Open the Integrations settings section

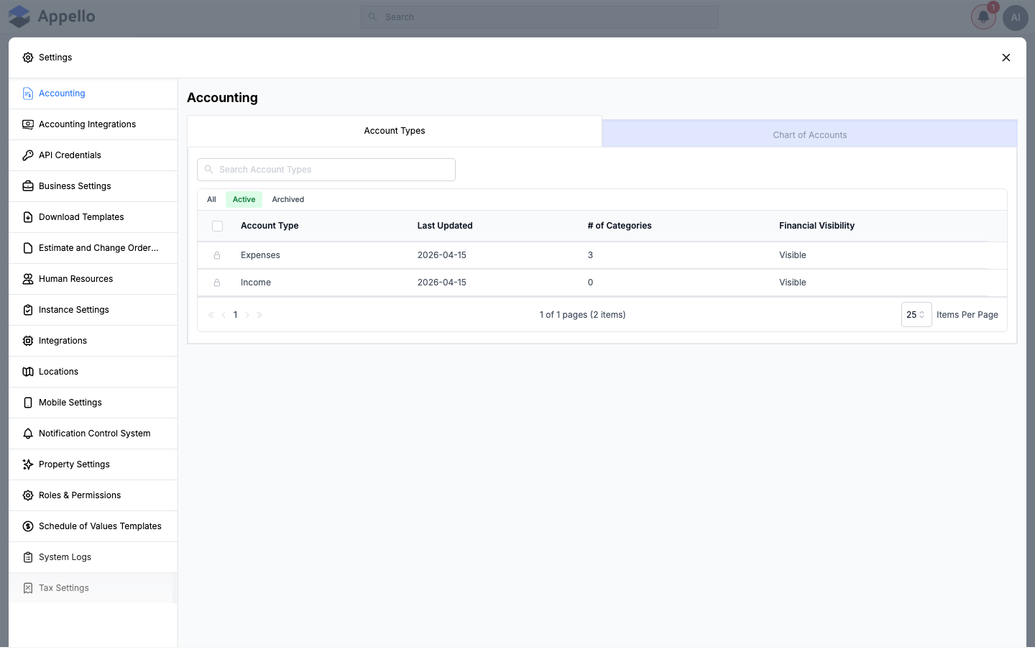pos(93,341)
